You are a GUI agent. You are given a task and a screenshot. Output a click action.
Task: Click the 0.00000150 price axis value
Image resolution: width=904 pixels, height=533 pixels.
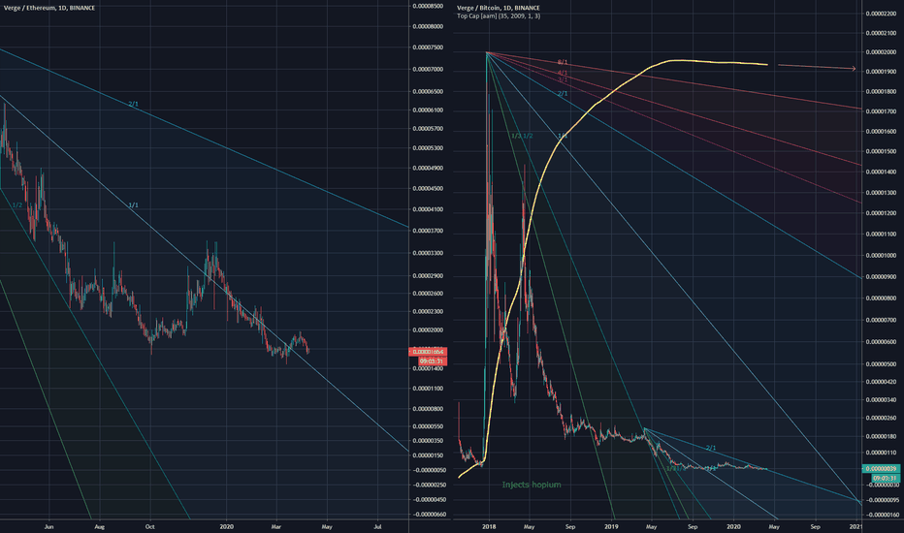(x=428, y=455)
